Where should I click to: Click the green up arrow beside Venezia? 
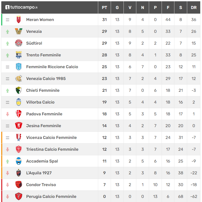(x=7, y=32)
